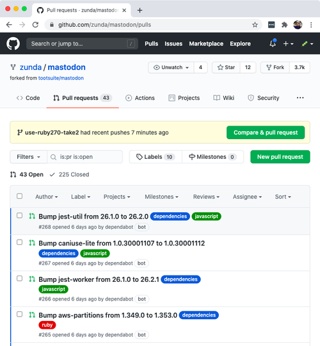Open Milestones 0 button
The height and width of the screenshot is (346, 320).
pos(213,157)
